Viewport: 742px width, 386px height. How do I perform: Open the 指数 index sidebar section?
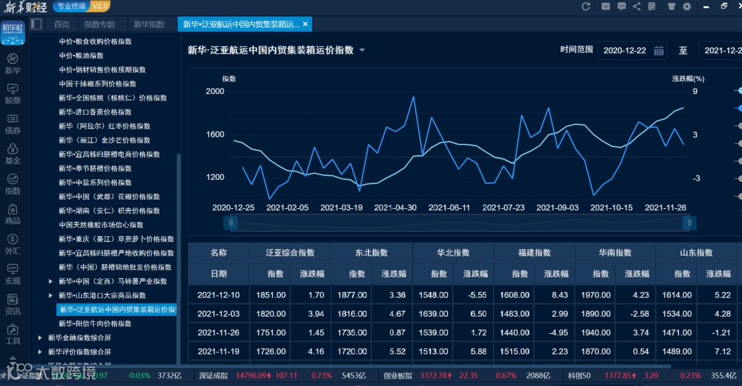13,185
